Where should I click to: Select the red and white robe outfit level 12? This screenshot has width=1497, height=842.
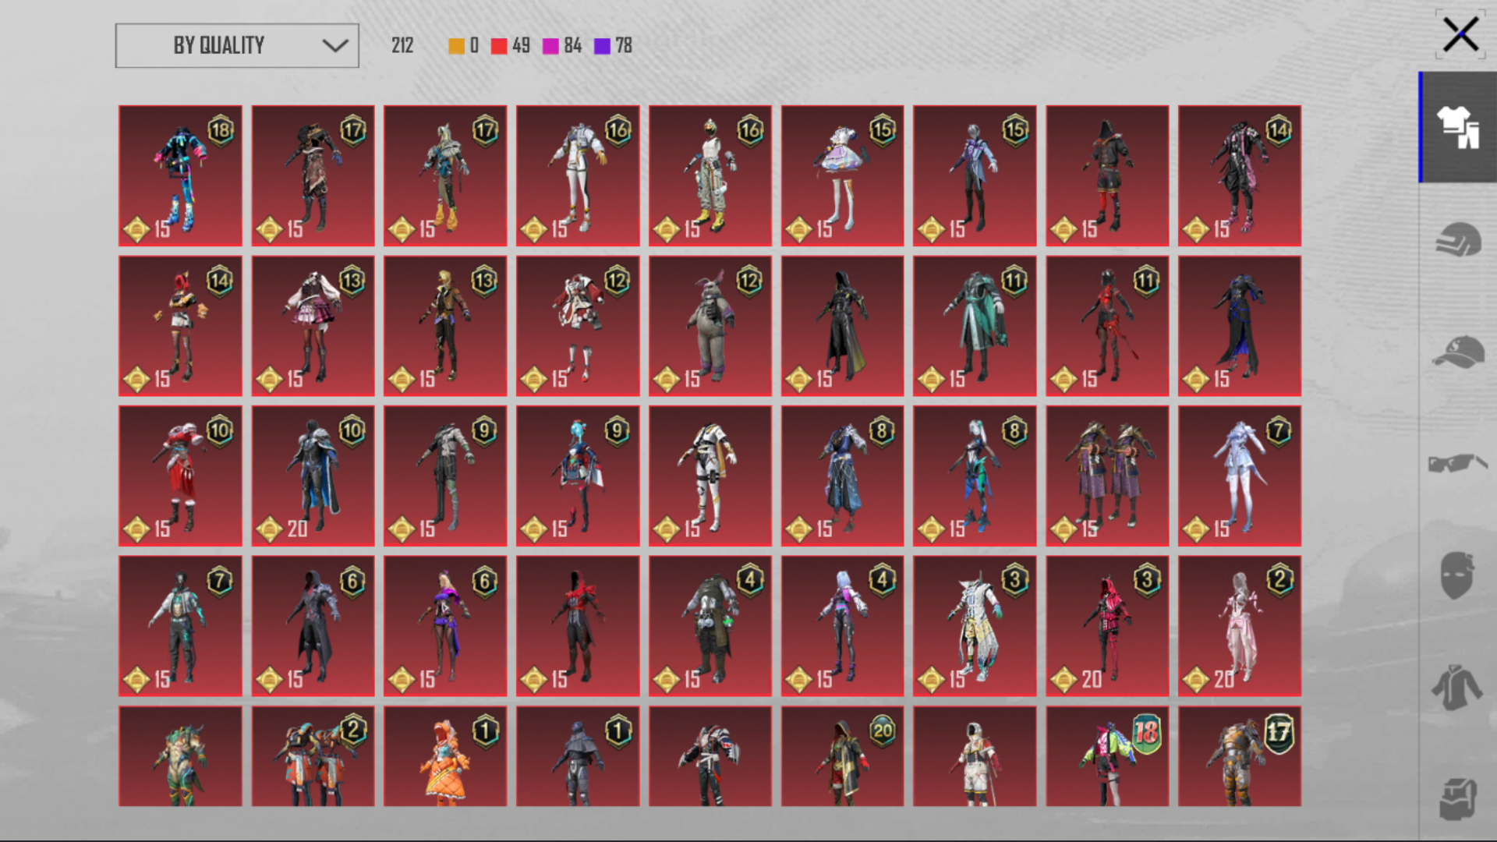click(x=578, y=326)
